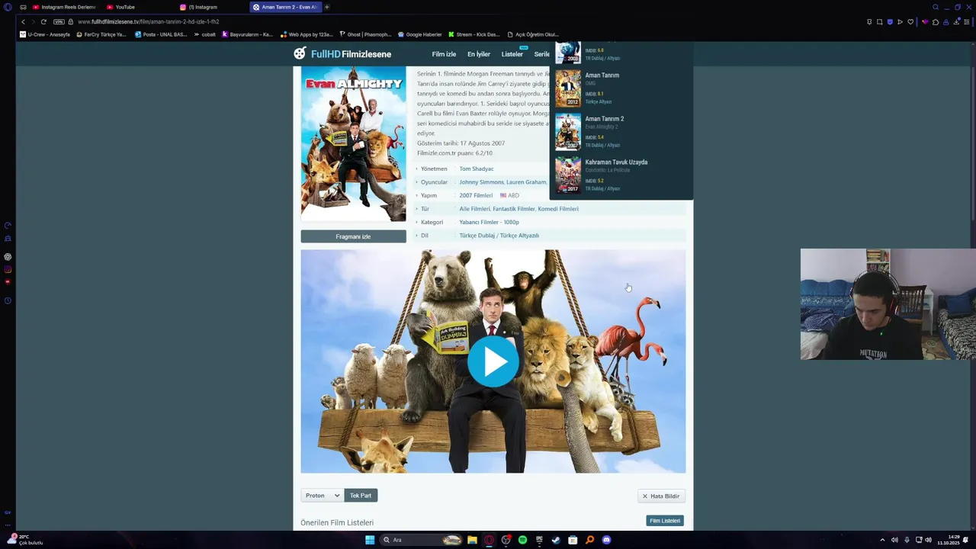Open Aile Filmleri genre link
Screen dimensions: 976x549
[474, 209]
